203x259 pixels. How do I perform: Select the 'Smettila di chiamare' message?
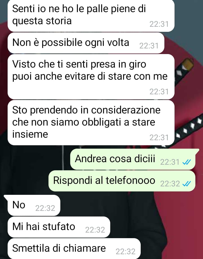pyautogui.click(x=74, y=249)
